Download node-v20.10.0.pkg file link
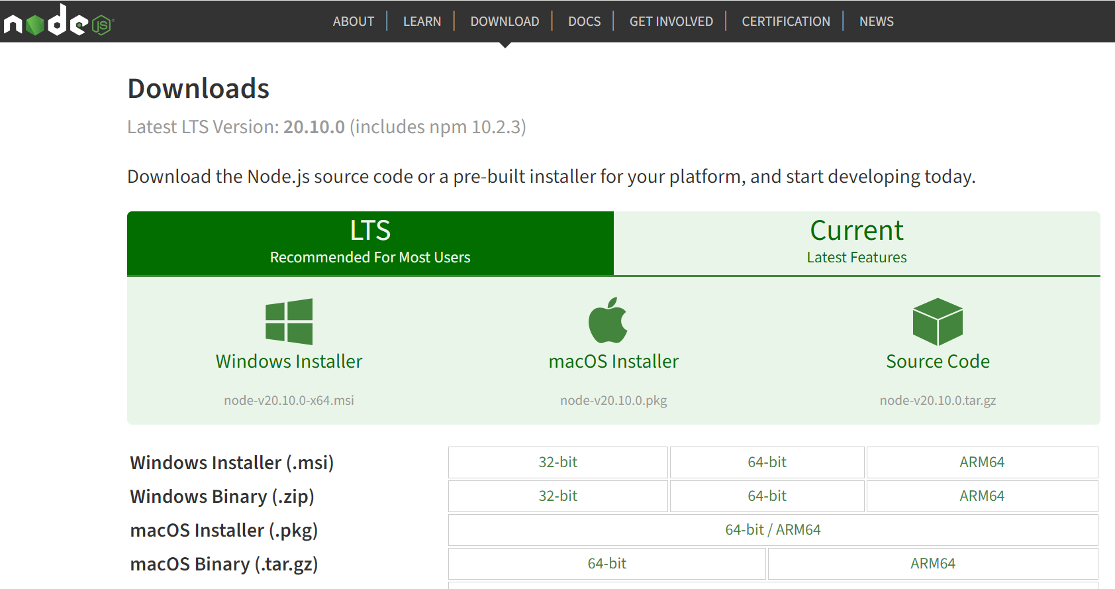Viewport: 1115px width, 589px height. [613, 400]
